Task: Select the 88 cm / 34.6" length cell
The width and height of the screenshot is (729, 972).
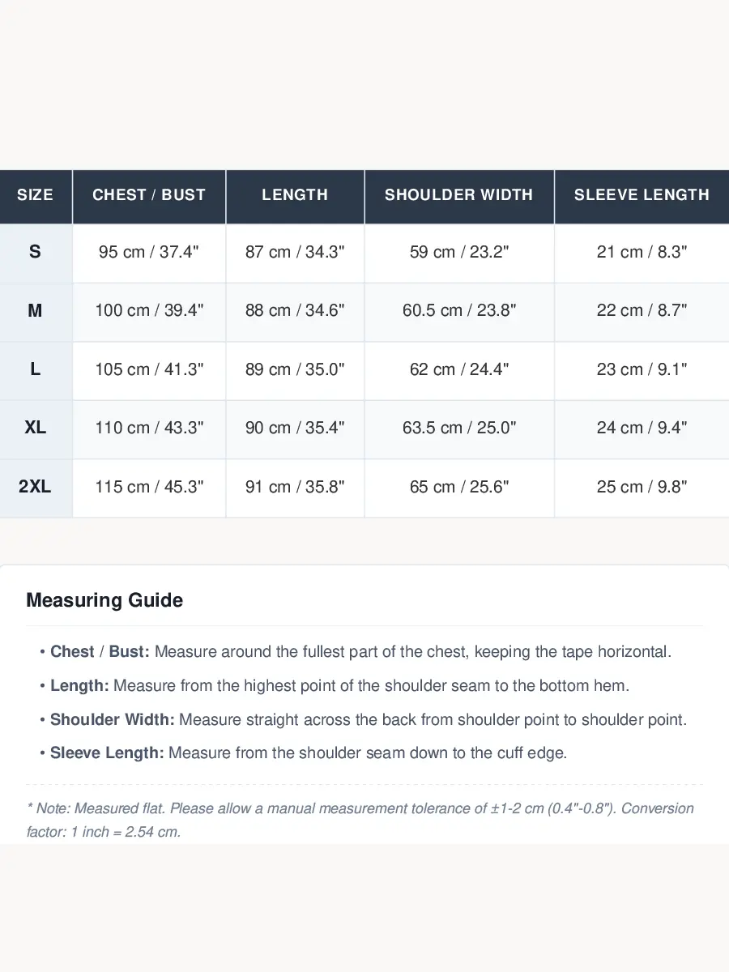Action: pos(295,312)
